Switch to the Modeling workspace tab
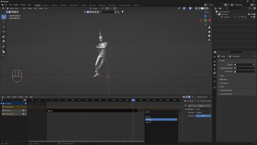Viewport: 257px width, 145px height. click(45, 5)
